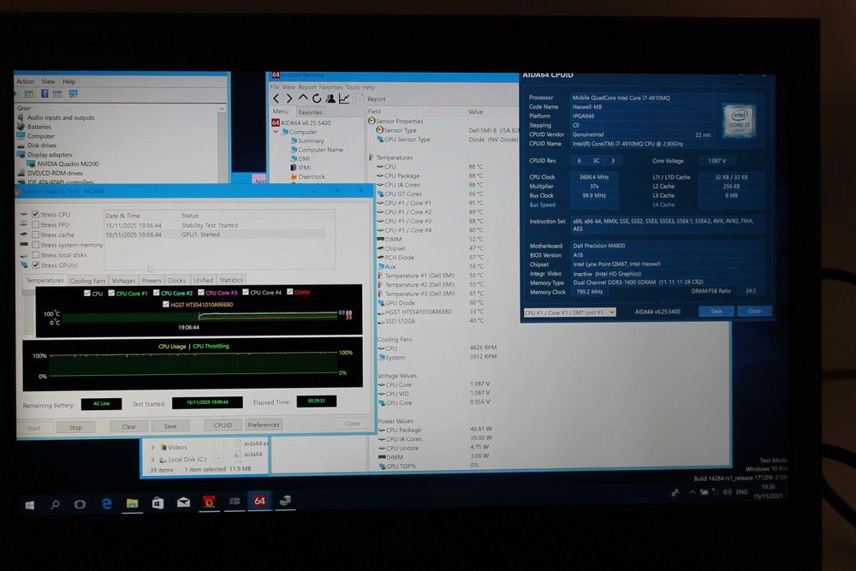This screenshot has height=571, width=856.
Task: Open Favorites tab in AIDA64
Action: click(310, 112)
